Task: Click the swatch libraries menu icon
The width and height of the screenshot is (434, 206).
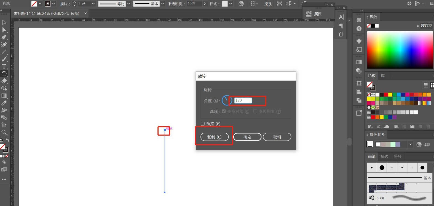Action: pyautogui.click(x=370, y=127)
